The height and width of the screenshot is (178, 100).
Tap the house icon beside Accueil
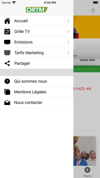(7, 21)
